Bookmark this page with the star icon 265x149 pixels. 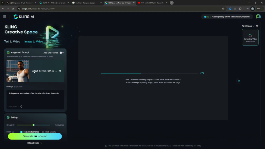[x=223, y=9]
